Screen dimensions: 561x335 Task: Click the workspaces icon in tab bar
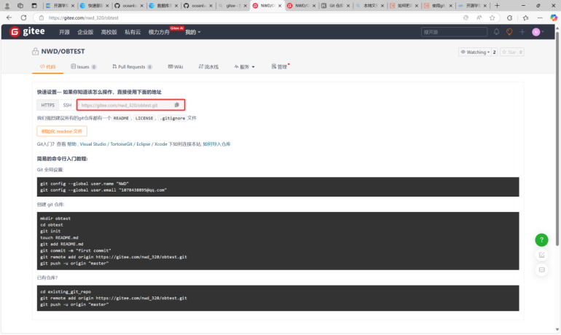pyautogui.click(x=20, y=5)
